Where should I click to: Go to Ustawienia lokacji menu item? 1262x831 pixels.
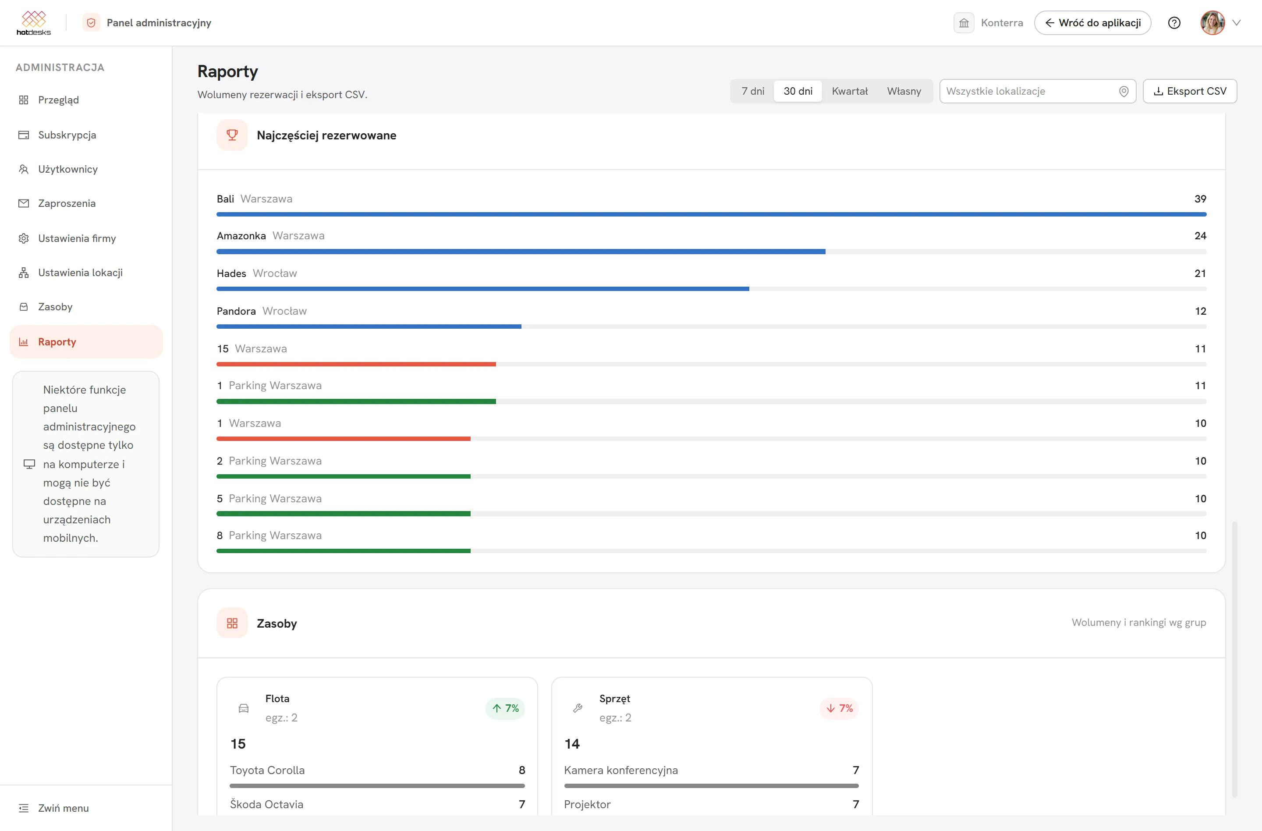tap(86, 273)
